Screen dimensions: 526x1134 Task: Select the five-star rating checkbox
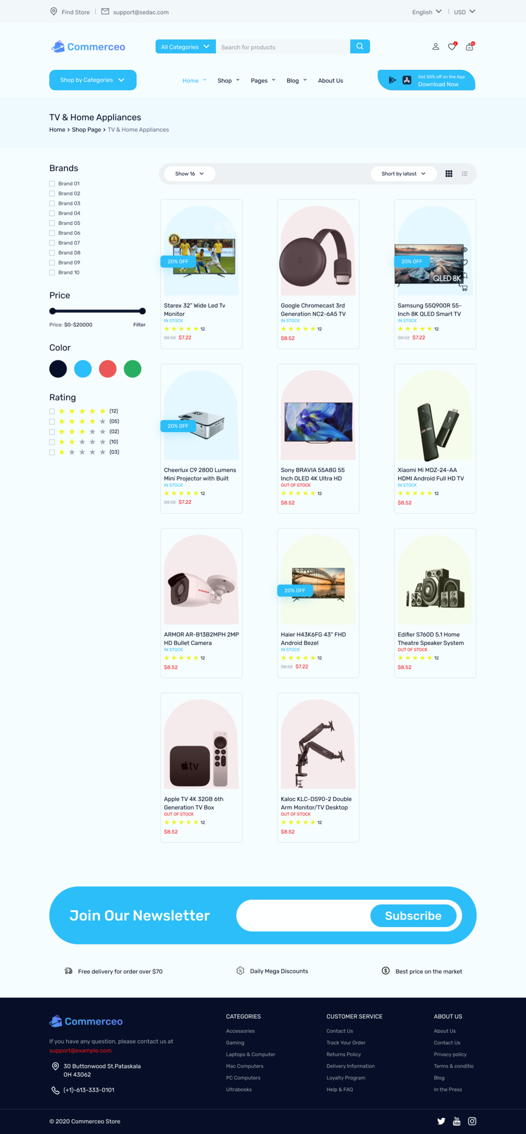tap(52, 411)
